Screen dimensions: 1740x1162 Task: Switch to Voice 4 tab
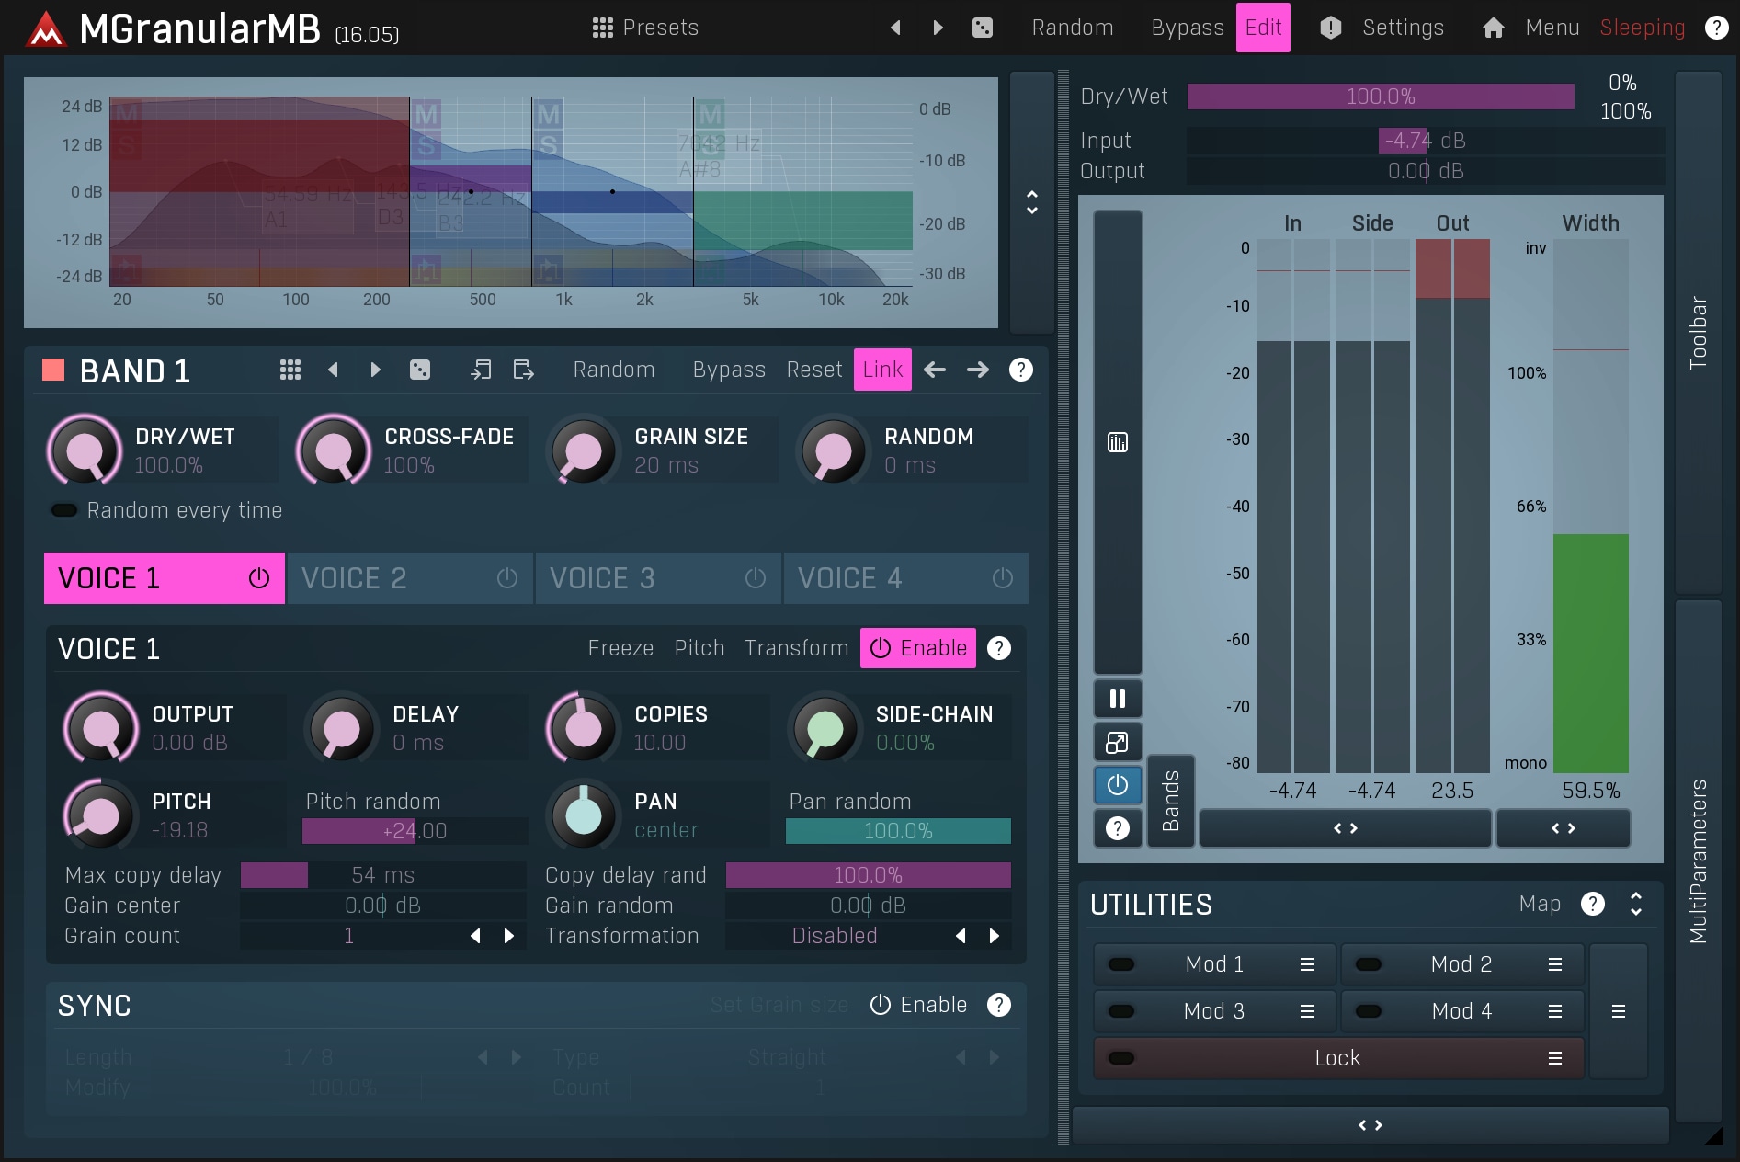[x=906, y=578]
